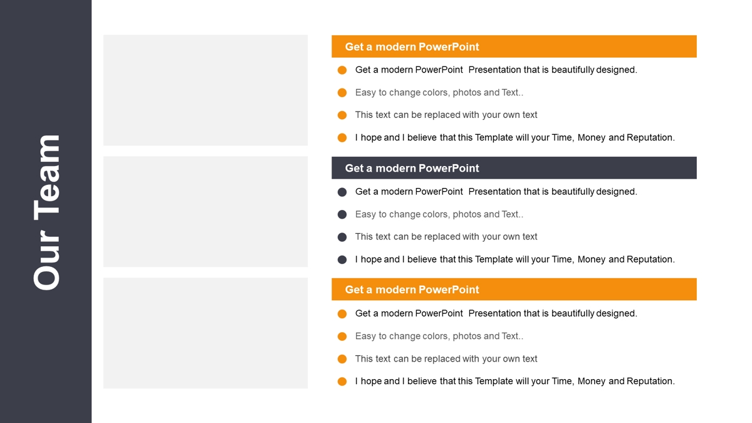Select bottom 'This text can be replaced' line

tap(446, 358)
